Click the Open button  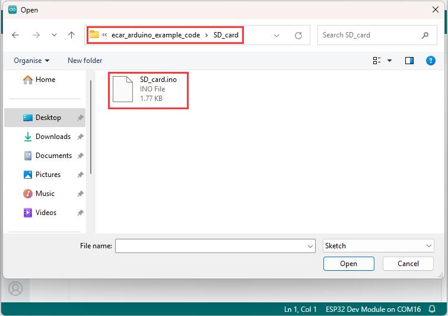348,264
